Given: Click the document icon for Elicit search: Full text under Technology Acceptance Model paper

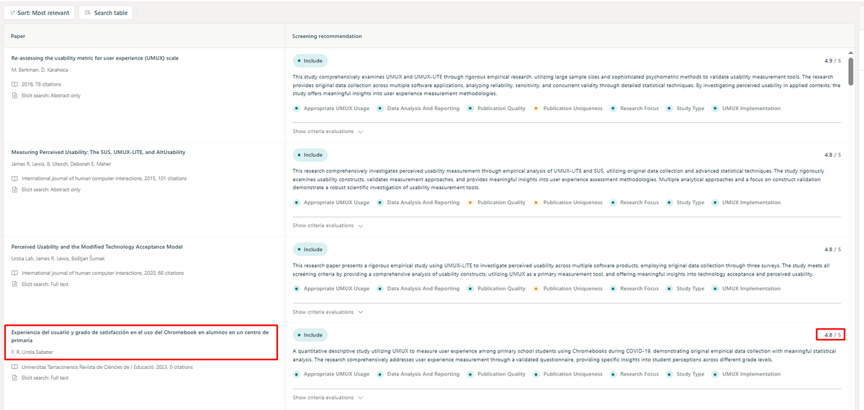Looking at the screenshot, I should click(x=15, y=284).
